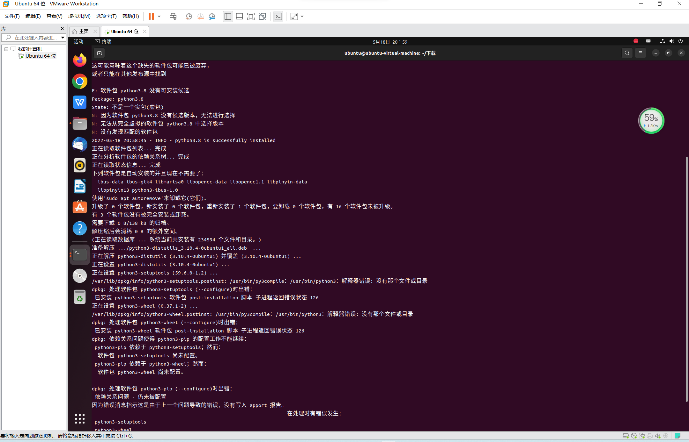689x442 pixels.
Task: Switch to the 主页 tab
Action: click(84, 31)
